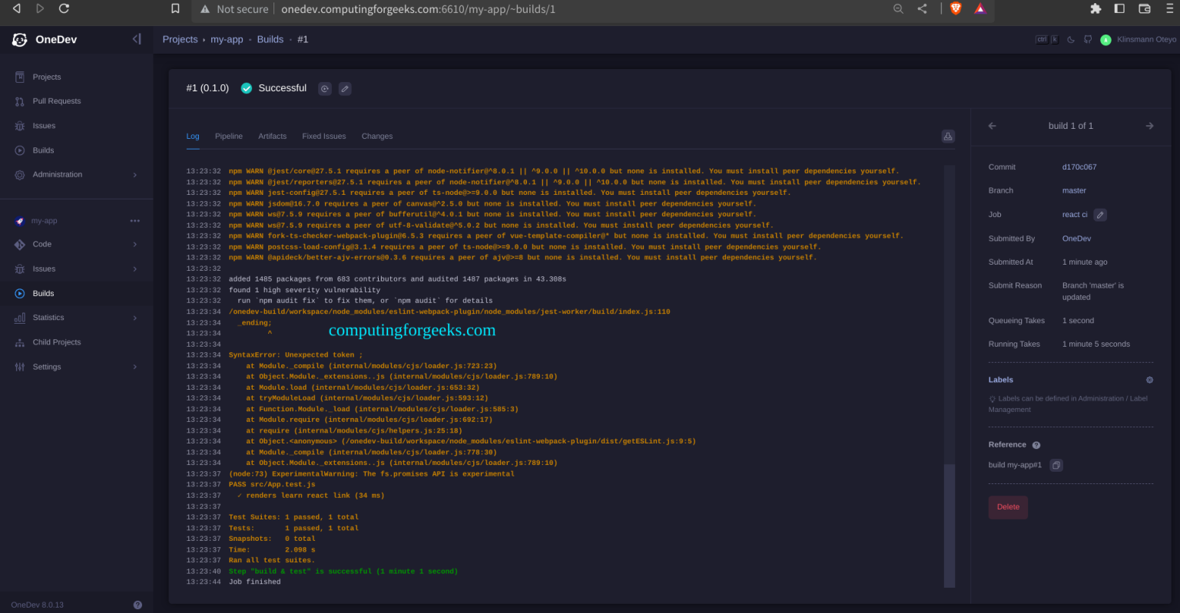This screenshot has width=1180, height=613.
Task: Open Labels settings gear icon
Action: 1149,380
